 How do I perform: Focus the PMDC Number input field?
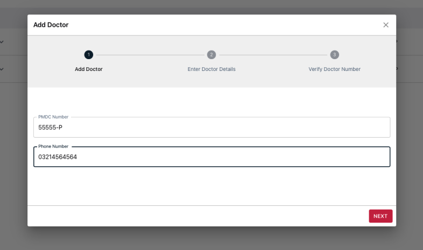212,127
